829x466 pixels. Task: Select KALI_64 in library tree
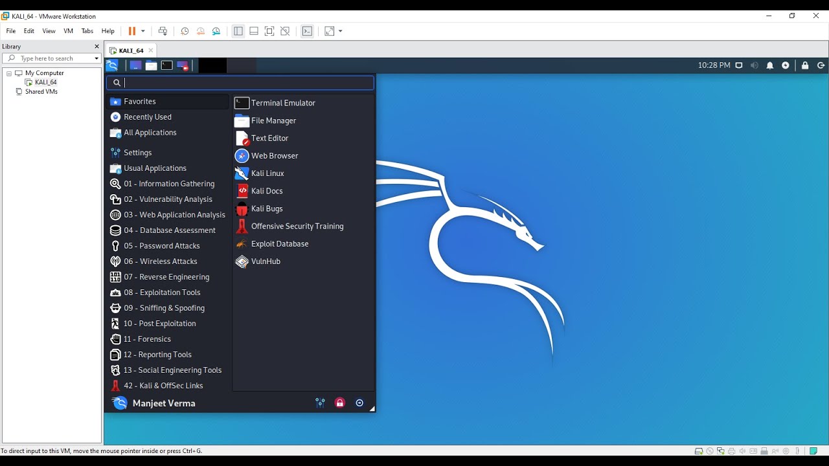46,82
